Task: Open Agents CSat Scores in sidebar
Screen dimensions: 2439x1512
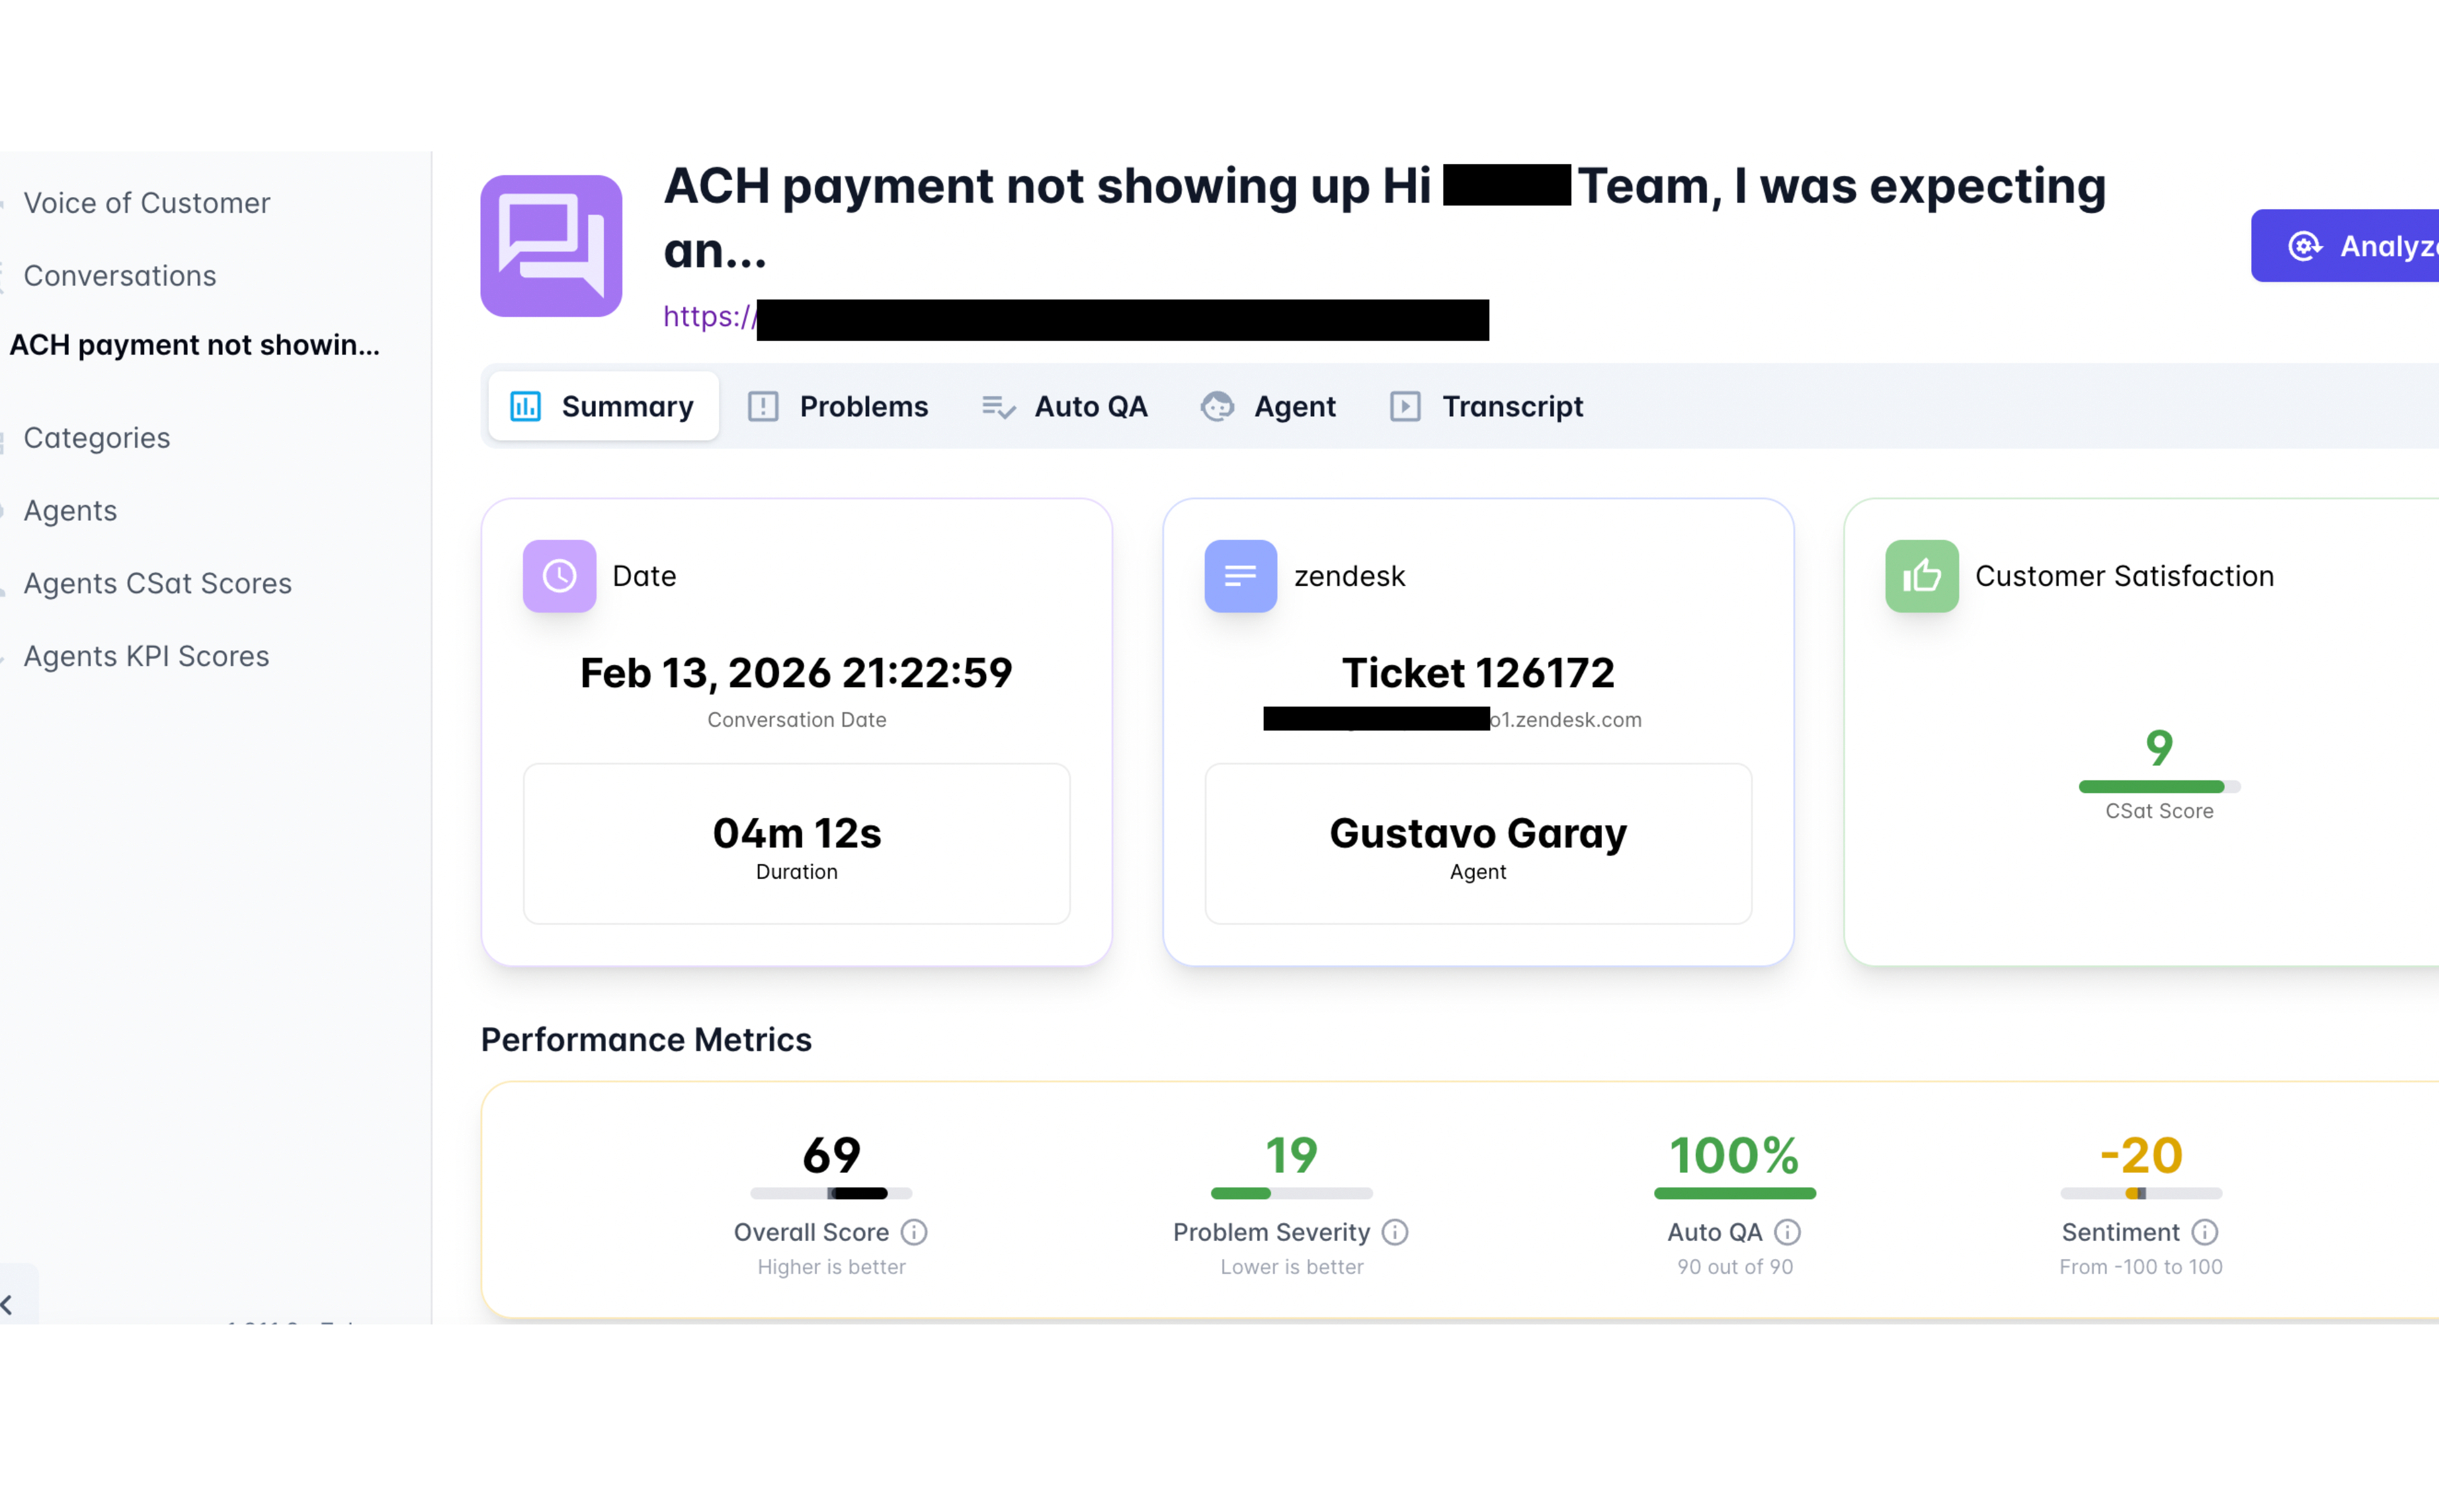Action: pos(158,583)
